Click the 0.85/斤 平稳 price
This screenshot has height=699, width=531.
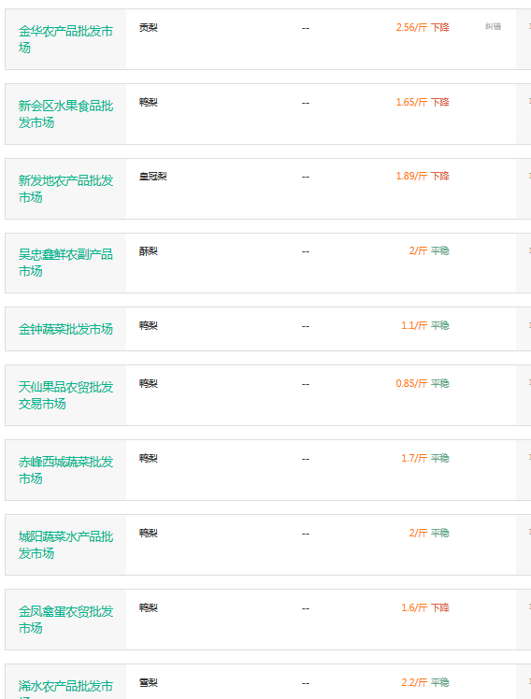click(x=423, y=383)
